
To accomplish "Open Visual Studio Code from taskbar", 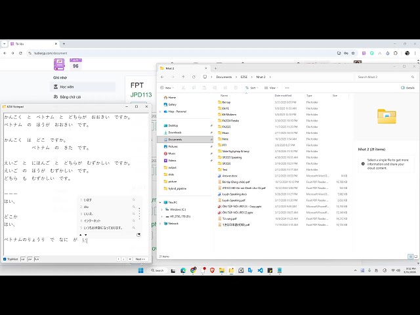I will point(260,270).
